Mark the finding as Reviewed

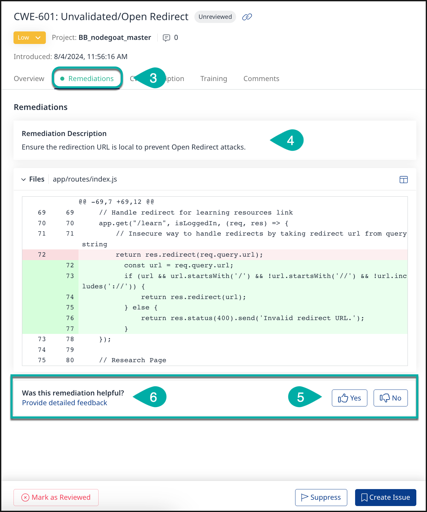point(56,498)
